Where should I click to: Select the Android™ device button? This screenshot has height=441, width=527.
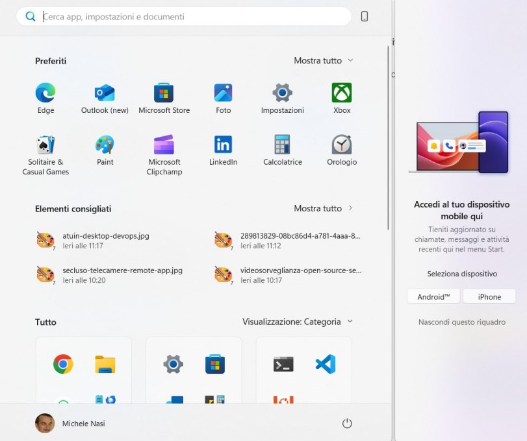[434, 296]
